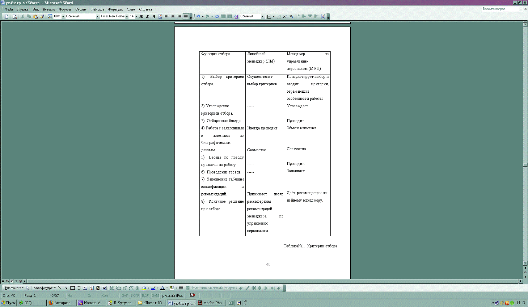Screen dimensions: 528x307
Task: Toggle bold formatting (Ж)
Action: click(141, 16)
